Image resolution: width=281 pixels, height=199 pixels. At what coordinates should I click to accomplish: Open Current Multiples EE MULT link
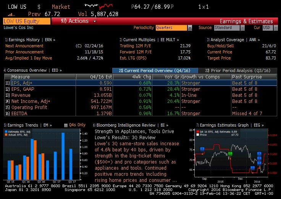click(x=149, y=40)
